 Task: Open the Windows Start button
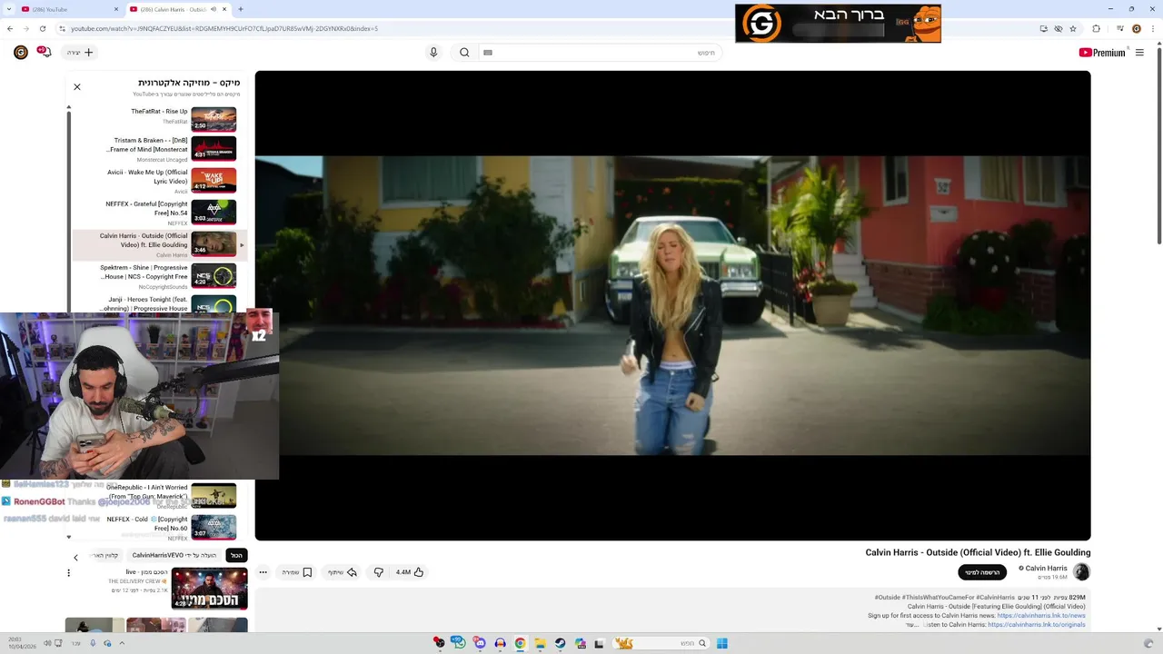(x=722, y=643)
